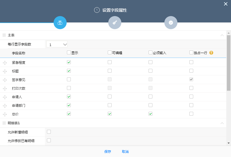Collapse the 明细表1 section

click(x=222, y=123)
